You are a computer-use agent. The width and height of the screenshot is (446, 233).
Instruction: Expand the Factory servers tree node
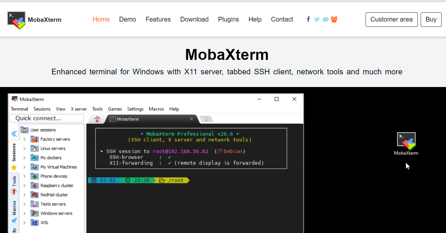coord(24,139)
